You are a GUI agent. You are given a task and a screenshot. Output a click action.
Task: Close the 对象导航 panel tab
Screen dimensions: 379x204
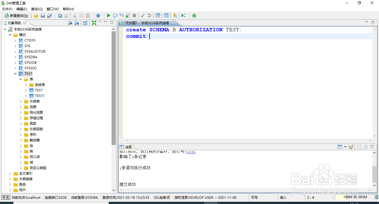pyautogui.click(x=24, y=23)
